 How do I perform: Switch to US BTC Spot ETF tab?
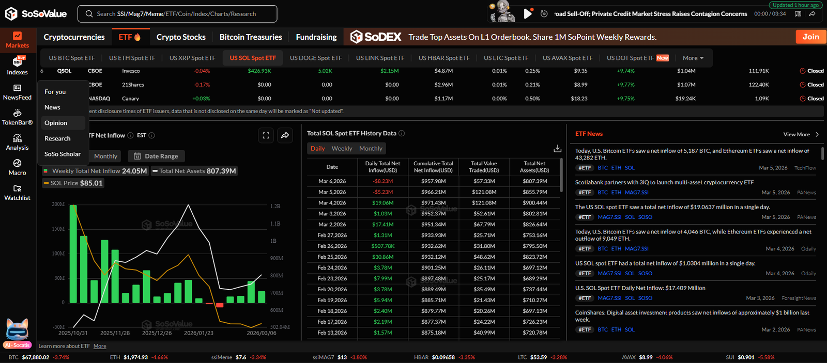tap(72, 58)
